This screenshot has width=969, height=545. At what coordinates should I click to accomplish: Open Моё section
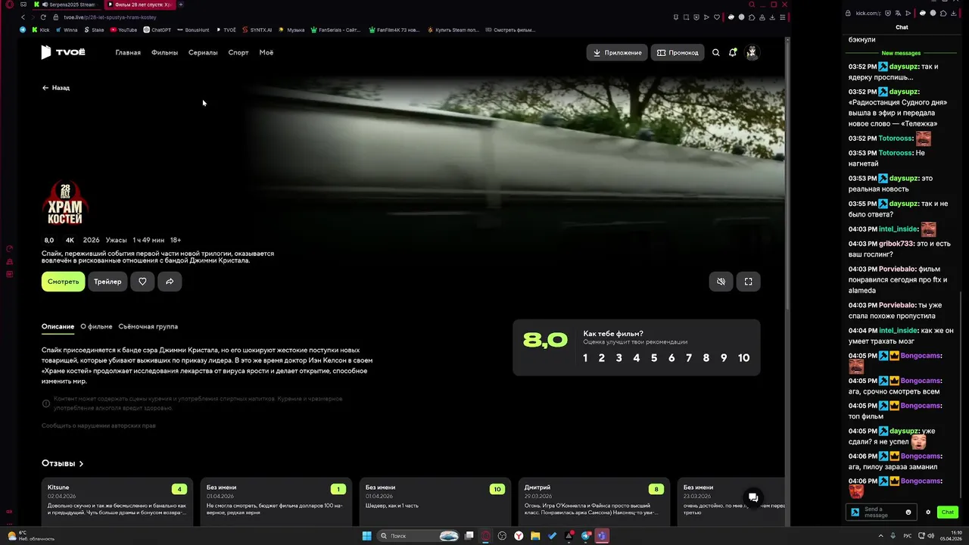pos(266,52)
